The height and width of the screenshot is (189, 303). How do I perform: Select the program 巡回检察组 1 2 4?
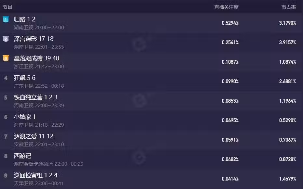(x=35, y=175)
